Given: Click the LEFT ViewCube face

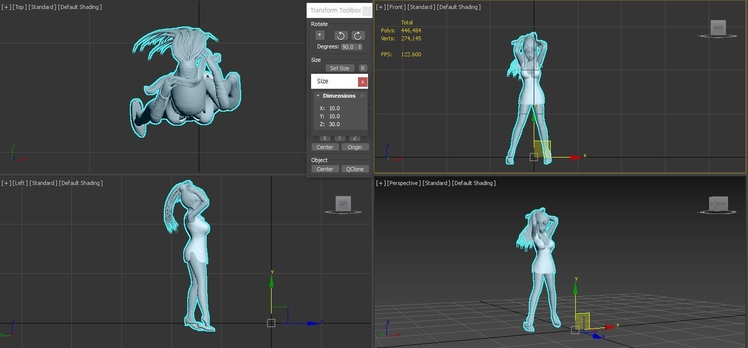Looking at the screenshot, I should click(x=344, y=203).
